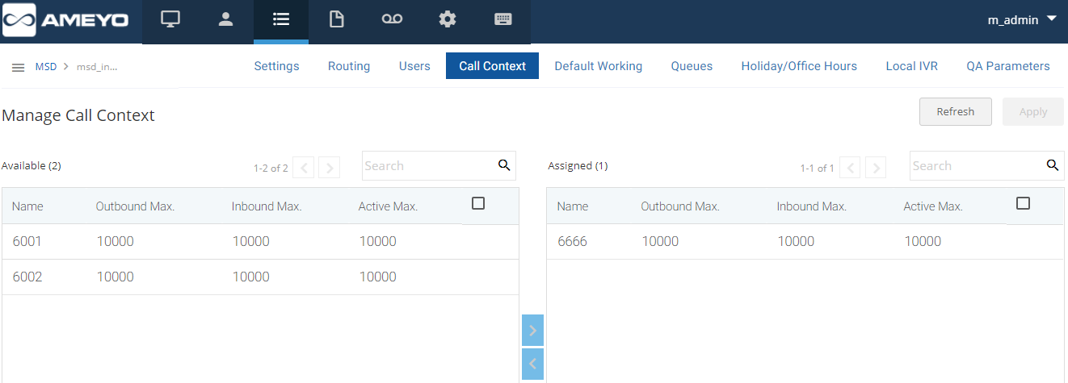Click Inbound Max. header in Assigned table
This screenshot has height=383, width=1068.
pos(812,206)
